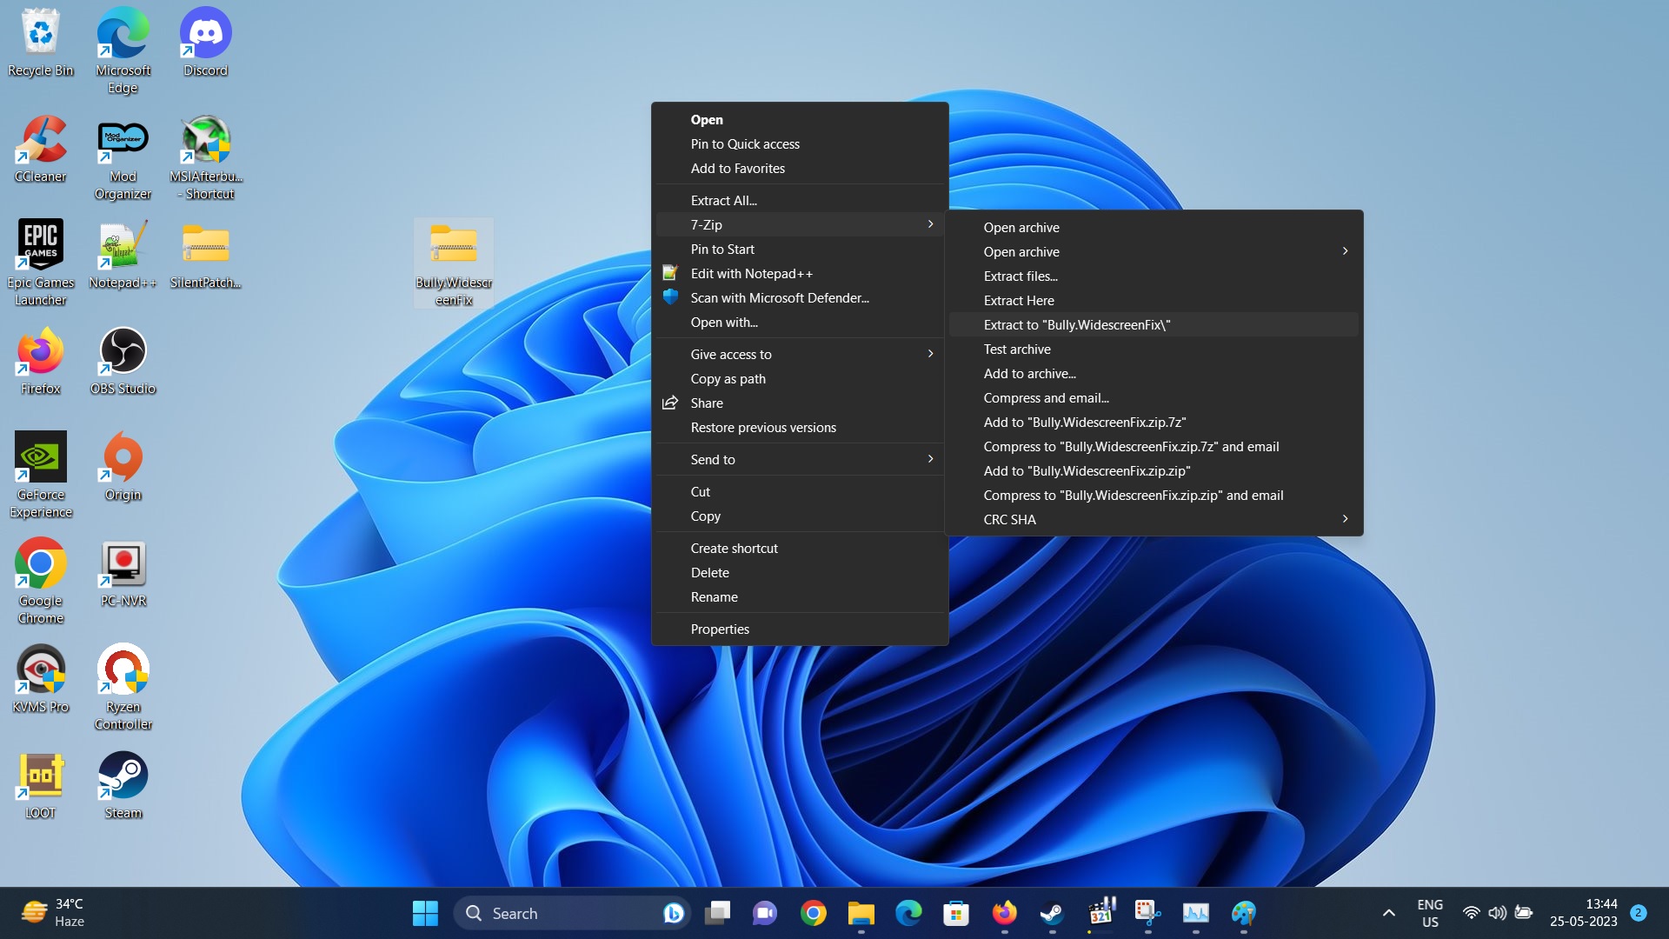The image size is (1669, 939).
Task: Select Extract Here in 7-Zip submenu
Action: click(x=1018, y=301)
